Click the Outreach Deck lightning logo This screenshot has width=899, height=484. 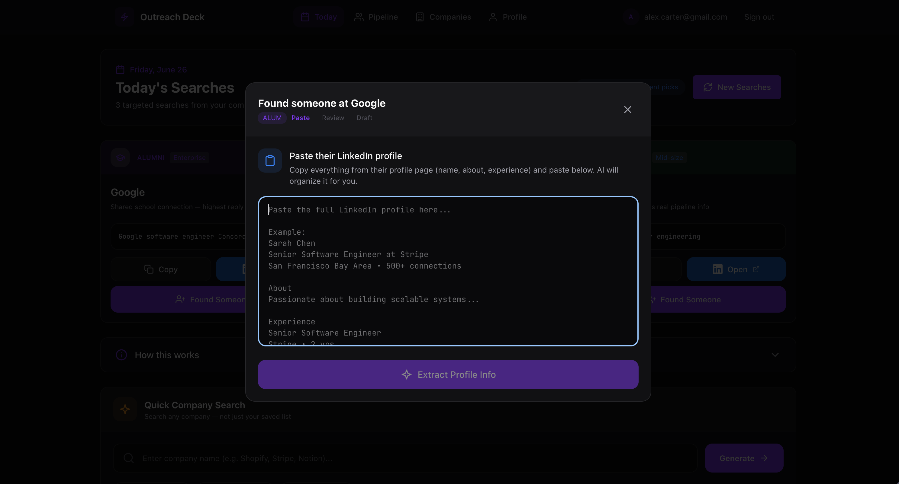124,17
